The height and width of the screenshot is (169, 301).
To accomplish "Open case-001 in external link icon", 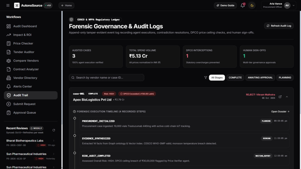I will tap(280, 97).
